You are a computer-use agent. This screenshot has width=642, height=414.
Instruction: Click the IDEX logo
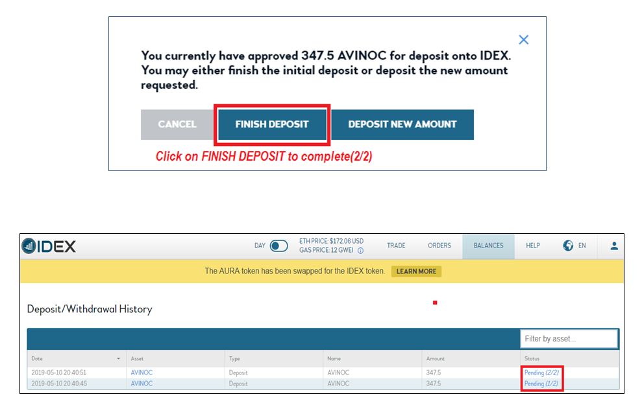click(49, 246)
